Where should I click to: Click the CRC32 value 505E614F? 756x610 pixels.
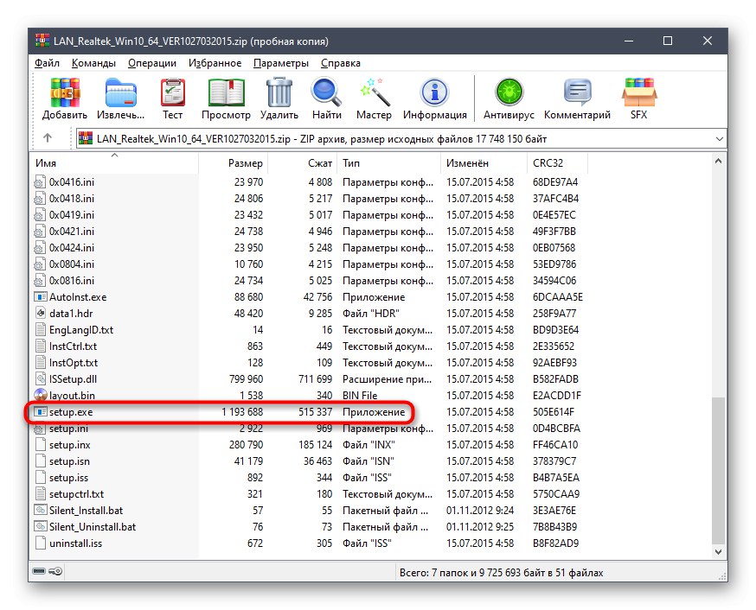[x=554, y=411]
